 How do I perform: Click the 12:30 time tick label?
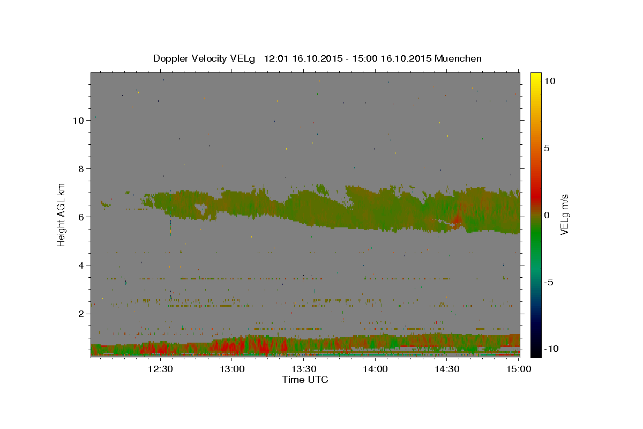click(160, 369)
